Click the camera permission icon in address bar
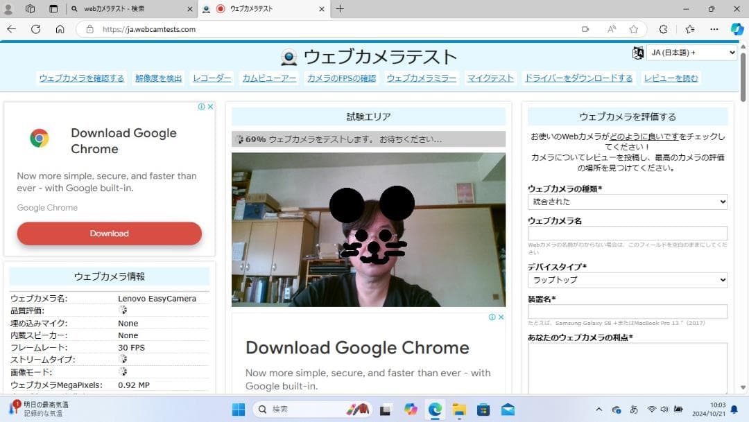This screenshot has width=749, height=422. pos(585,29)
